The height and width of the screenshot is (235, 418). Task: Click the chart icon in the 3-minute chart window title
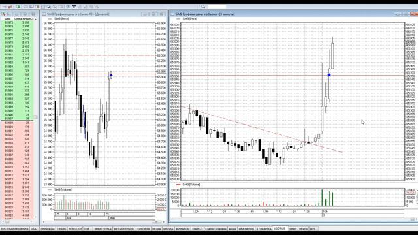172,14
